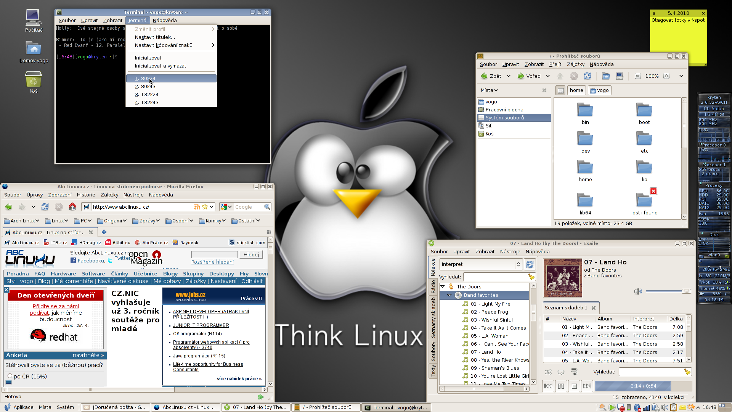
Task: Open Místa side pane dropdown
Action: 489,90
